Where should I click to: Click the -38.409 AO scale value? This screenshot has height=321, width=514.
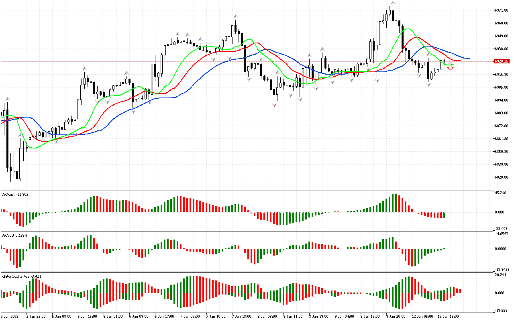pyautogui.click(x=501, y=228)
